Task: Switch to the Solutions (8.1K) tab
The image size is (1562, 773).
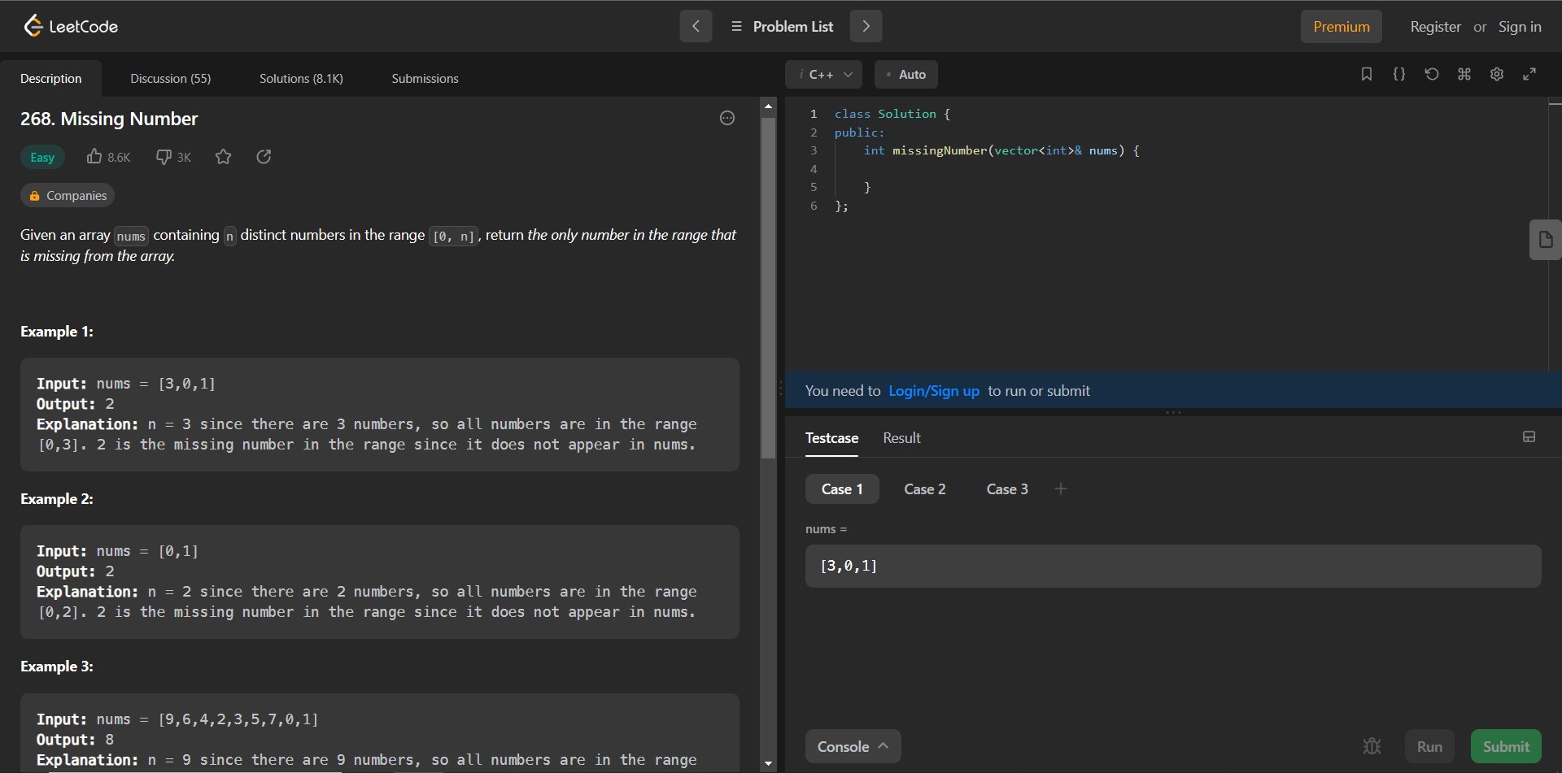Action: click(301, 79)
